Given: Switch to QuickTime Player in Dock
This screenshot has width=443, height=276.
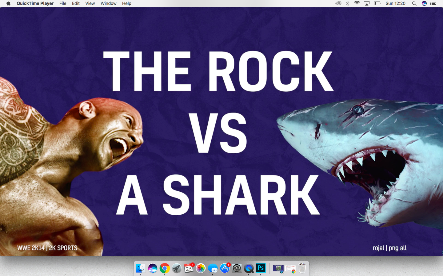Looking at the screenshot, I should pos(249,269).
